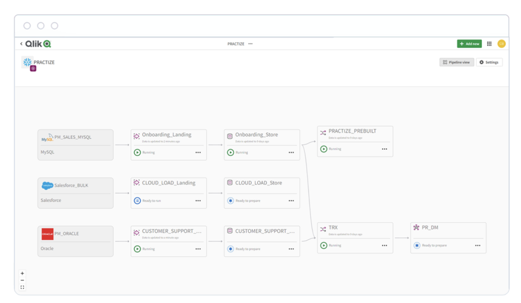Click the Oracle logo on PM_ORACLE

coord(47,234)
